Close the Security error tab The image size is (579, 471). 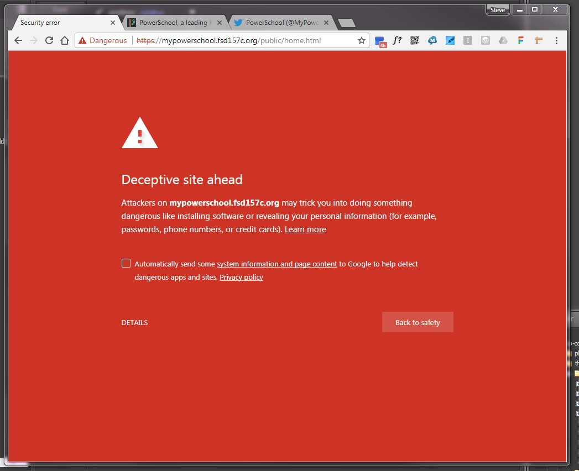(113, 23)
